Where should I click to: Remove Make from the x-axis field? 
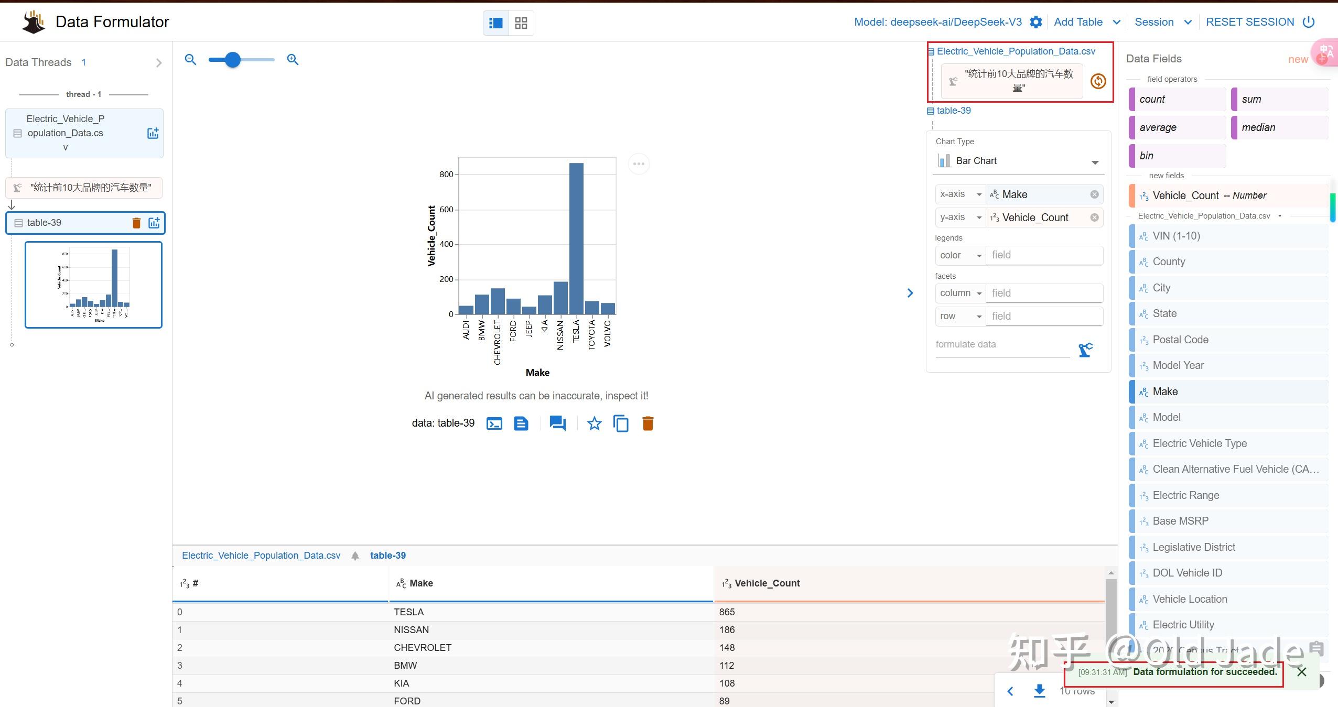pyautogui.click(x=1094, y=194)
